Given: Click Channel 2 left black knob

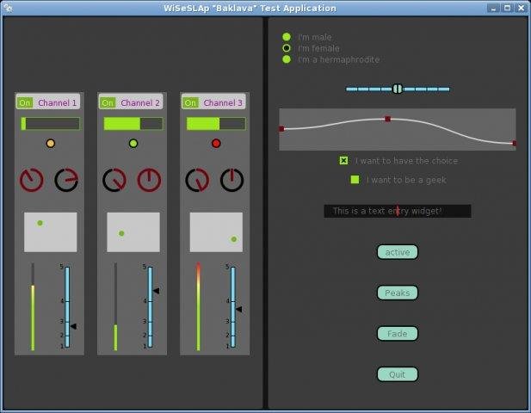Looking at the screenshot, I should [114, 180].
